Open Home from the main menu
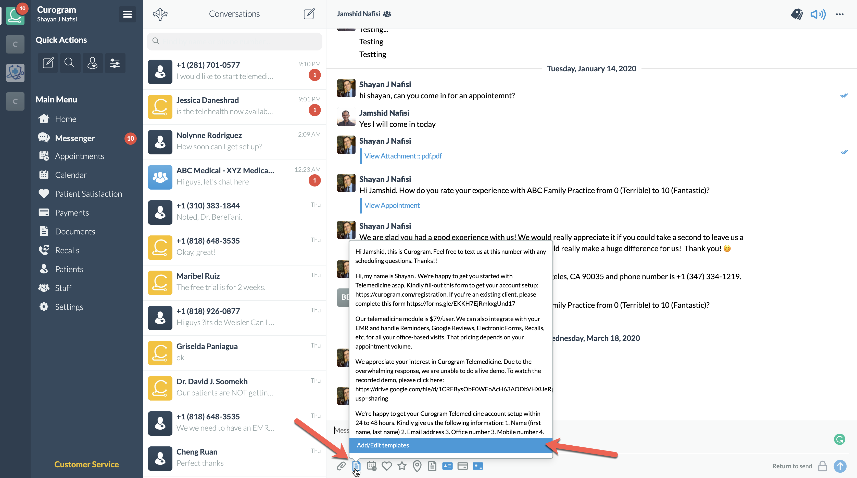Image resolution: width=857 pixels, height=478 pixels. [x=66, y=119]
